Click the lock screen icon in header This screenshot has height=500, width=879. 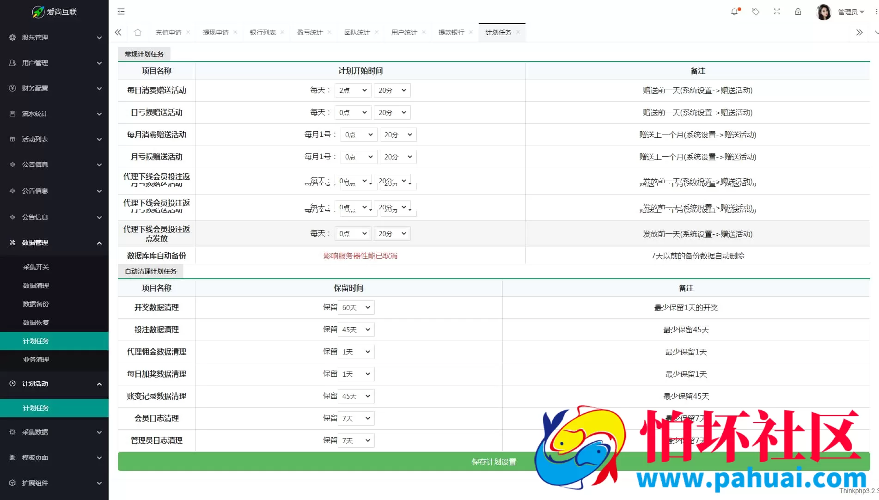(798, 11)
